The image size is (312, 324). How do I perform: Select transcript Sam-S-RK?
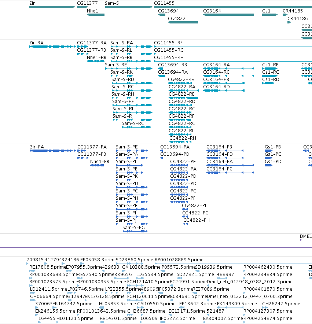click(x=122, y=72)
